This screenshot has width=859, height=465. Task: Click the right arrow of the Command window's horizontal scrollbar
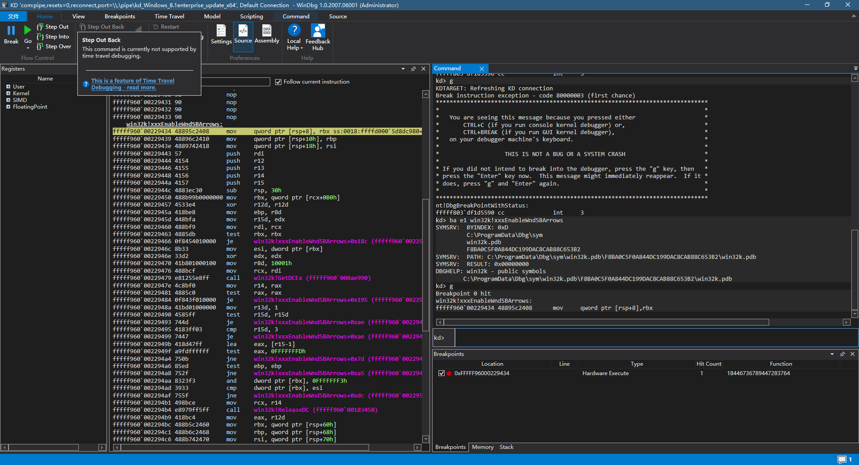pyautogui.click(x=846, y=322)
